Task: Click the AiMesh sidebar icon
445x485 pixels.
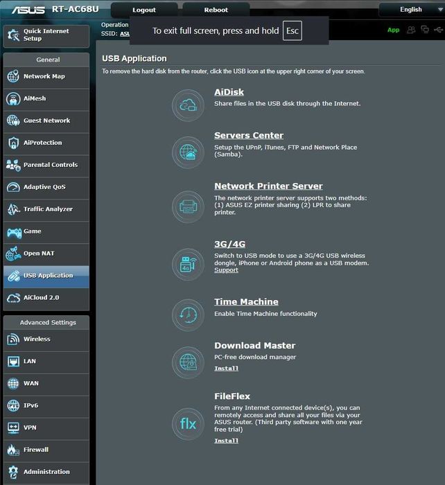Action: click(x=13, y=98)
